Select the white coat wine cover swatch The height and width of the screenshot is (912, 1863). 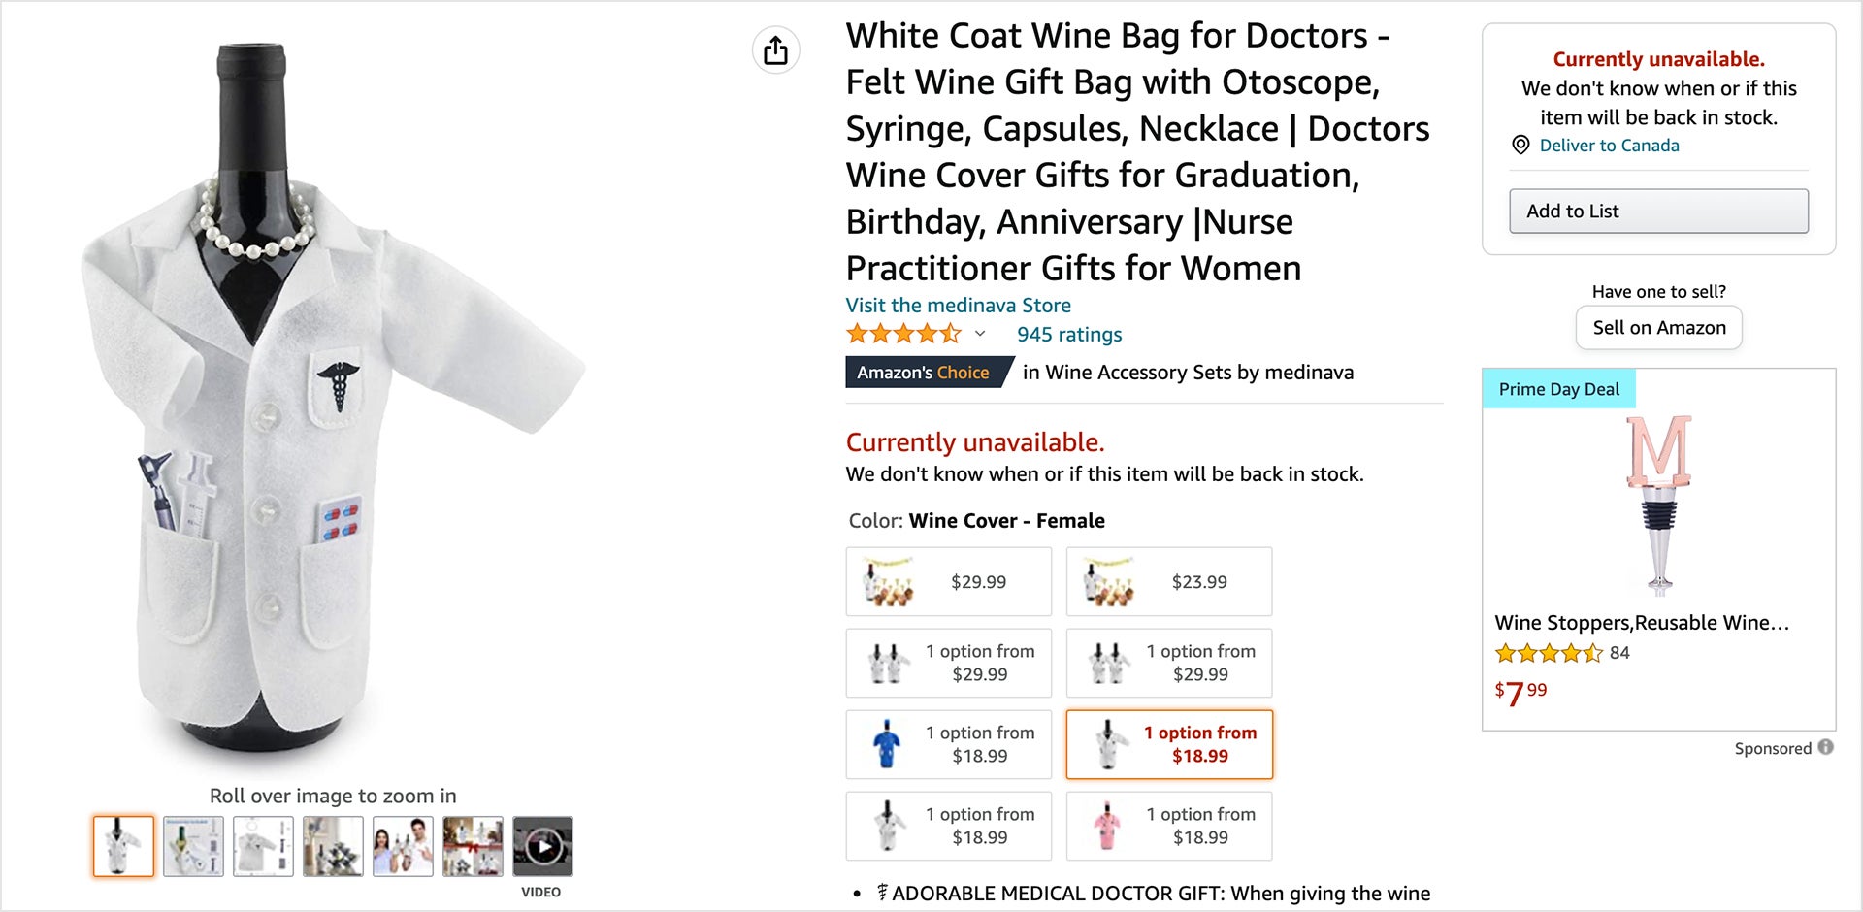(948, 826)
